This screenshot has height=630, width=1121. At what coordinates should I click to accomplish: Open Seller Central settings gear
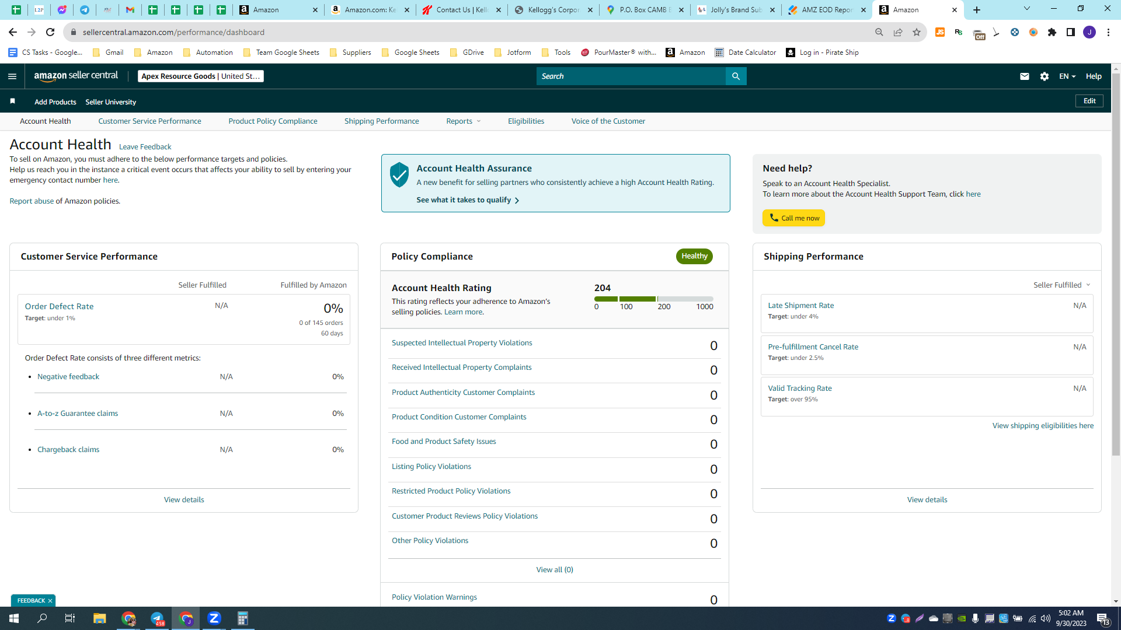(x=1045, y=76)
